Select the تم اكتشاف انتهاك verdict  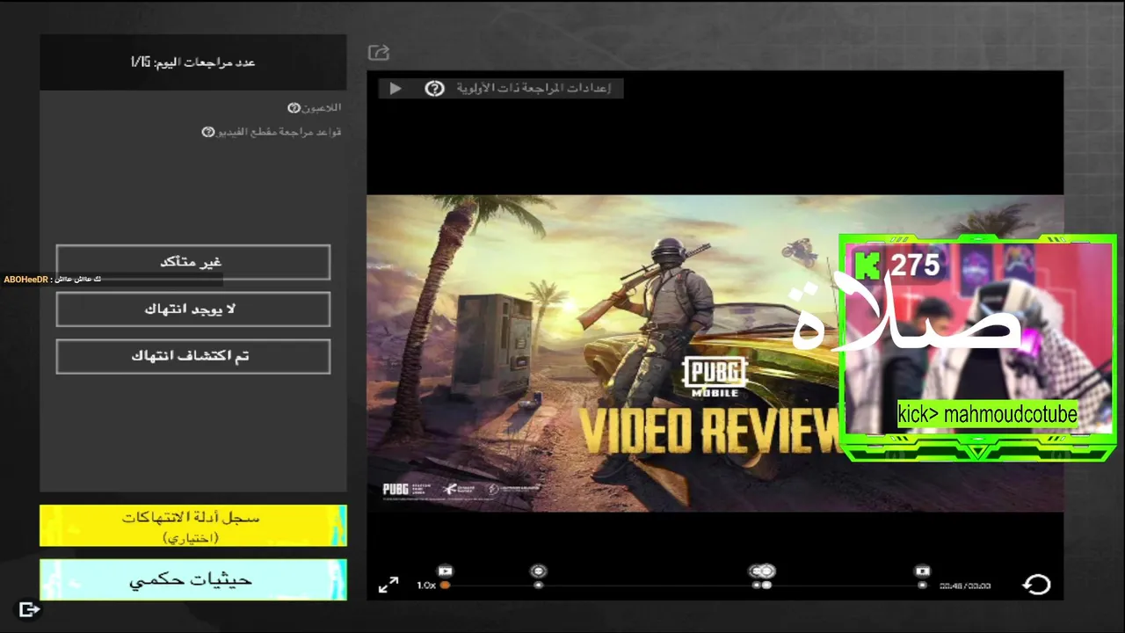[193, 356]
